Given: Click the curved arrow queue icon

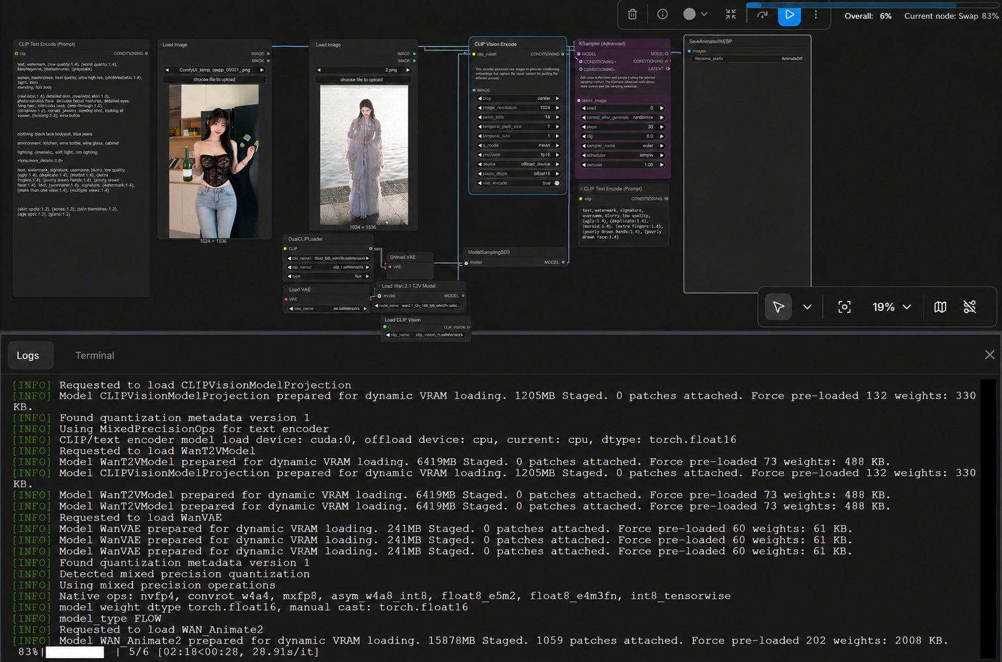Looking at the screenshot, I should click(762, 14).
